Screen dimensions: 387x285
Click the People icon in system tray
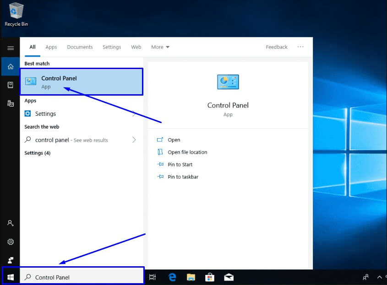[x=366, y=277]
